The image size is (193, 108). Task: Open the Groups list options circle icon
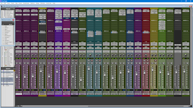click(14, 69)
